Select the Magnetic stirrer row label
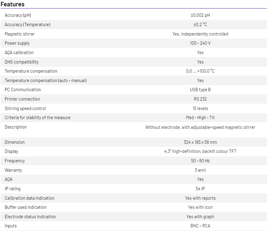This screenshot has width=268, height=231. click(x=20, y=34)
